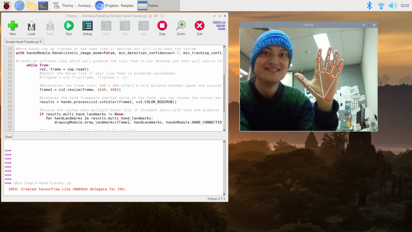The width and height of the screenshot is (412, 232).
Task: Click the Thonny window title bar
Action: tap(114, 16)
